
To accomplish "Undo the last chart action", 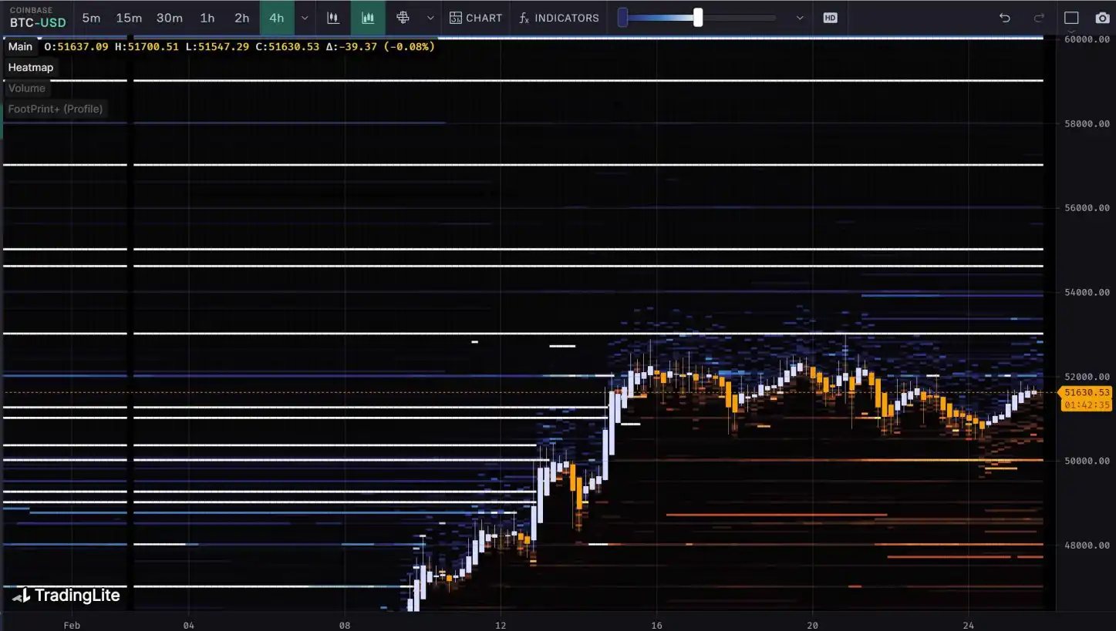I will pos(1004,18).
